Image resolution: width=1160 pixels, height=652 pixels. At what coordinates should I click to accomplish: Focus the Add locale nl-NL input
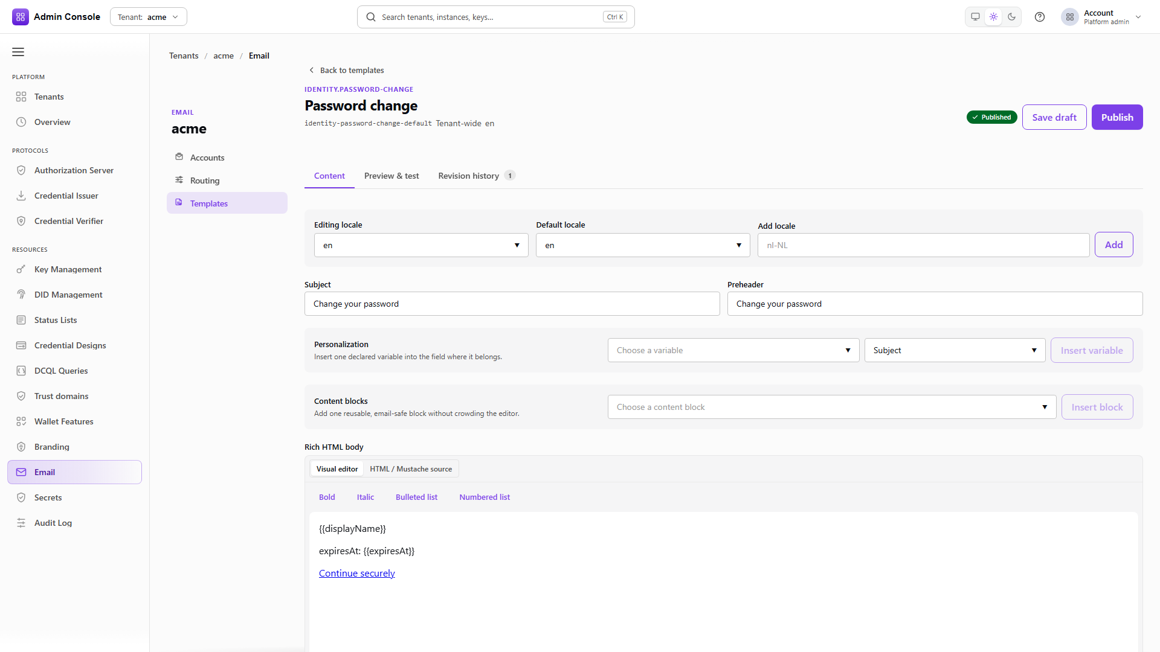click(923, 245)
